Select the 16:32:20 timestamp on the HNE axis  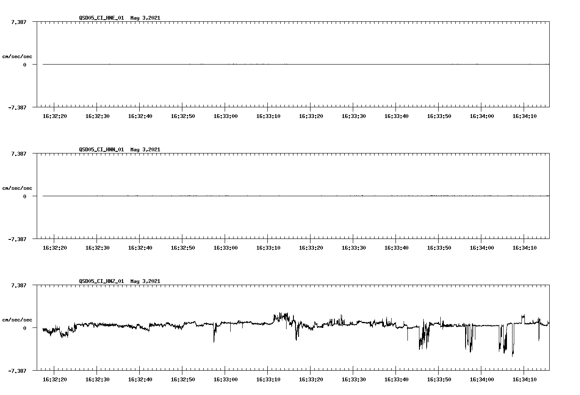click(54, 115)
